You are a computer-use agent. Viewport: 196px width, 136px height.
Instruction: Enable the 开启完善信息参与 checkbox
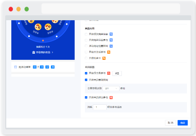pyautogui.click(x=86, y=40)
